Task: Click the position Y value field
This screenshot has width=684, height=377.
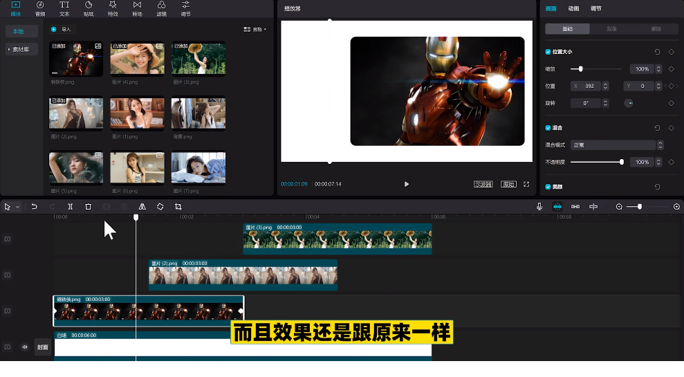Action: pyautogui.click(x=639, y=86)
